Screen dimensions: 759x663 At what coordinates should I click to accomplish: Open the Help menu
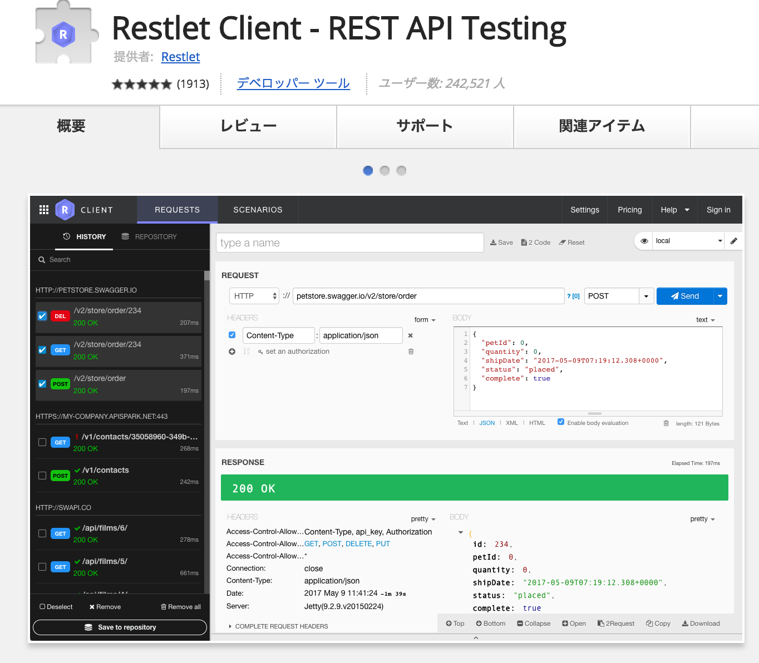(675, 210)
